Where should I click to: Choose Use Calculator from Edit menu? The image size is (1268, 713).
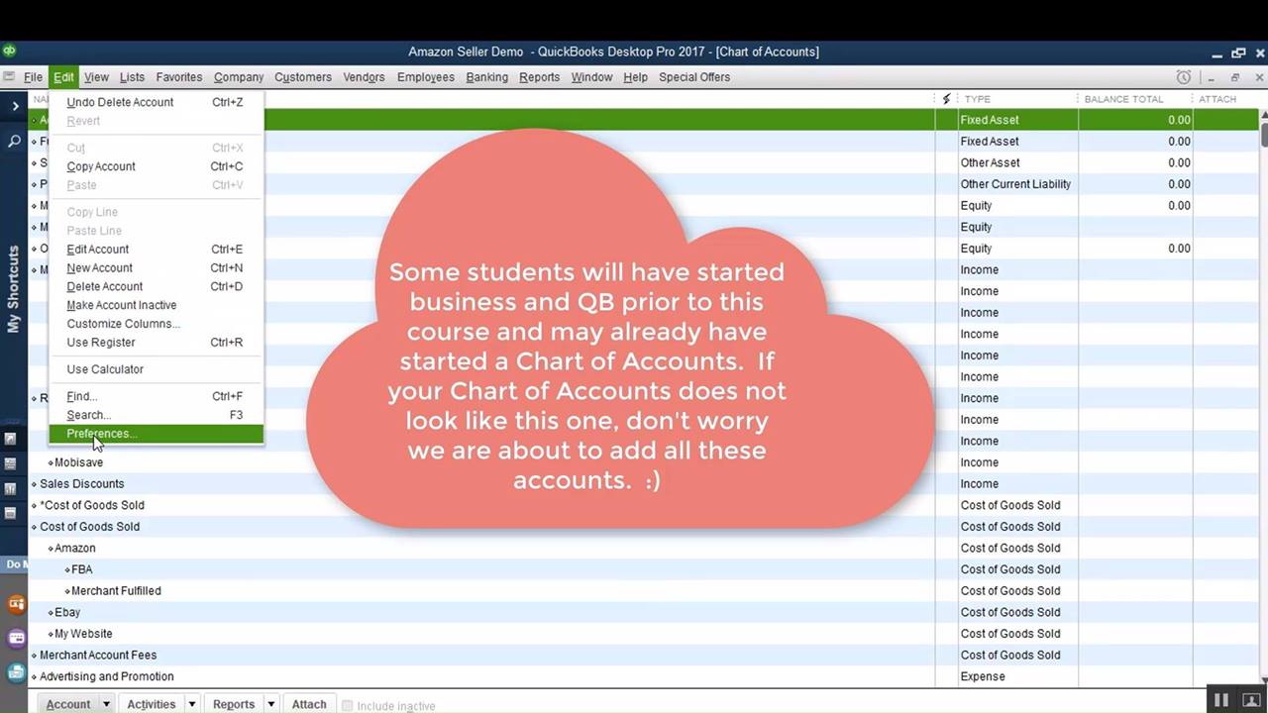coord(157,369)
